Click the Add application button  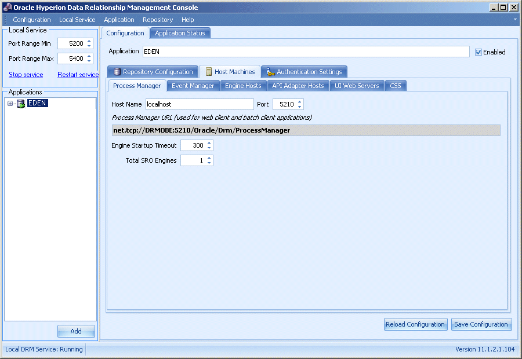(76, 331)
